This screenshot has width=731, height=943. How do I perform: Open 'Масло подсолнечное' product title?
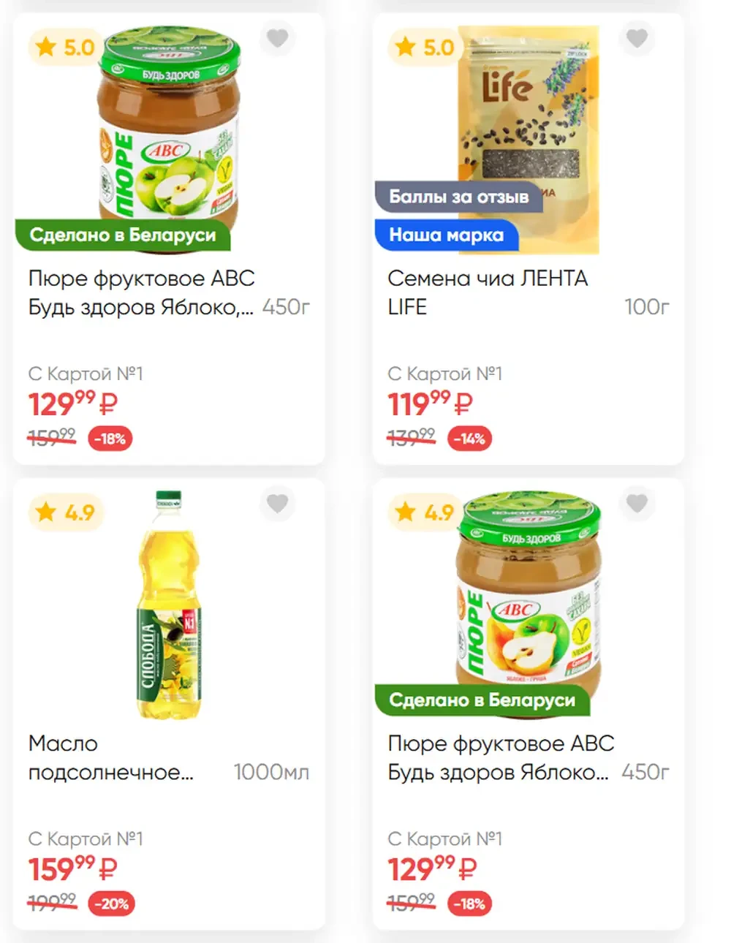click(x=111, y=758)
